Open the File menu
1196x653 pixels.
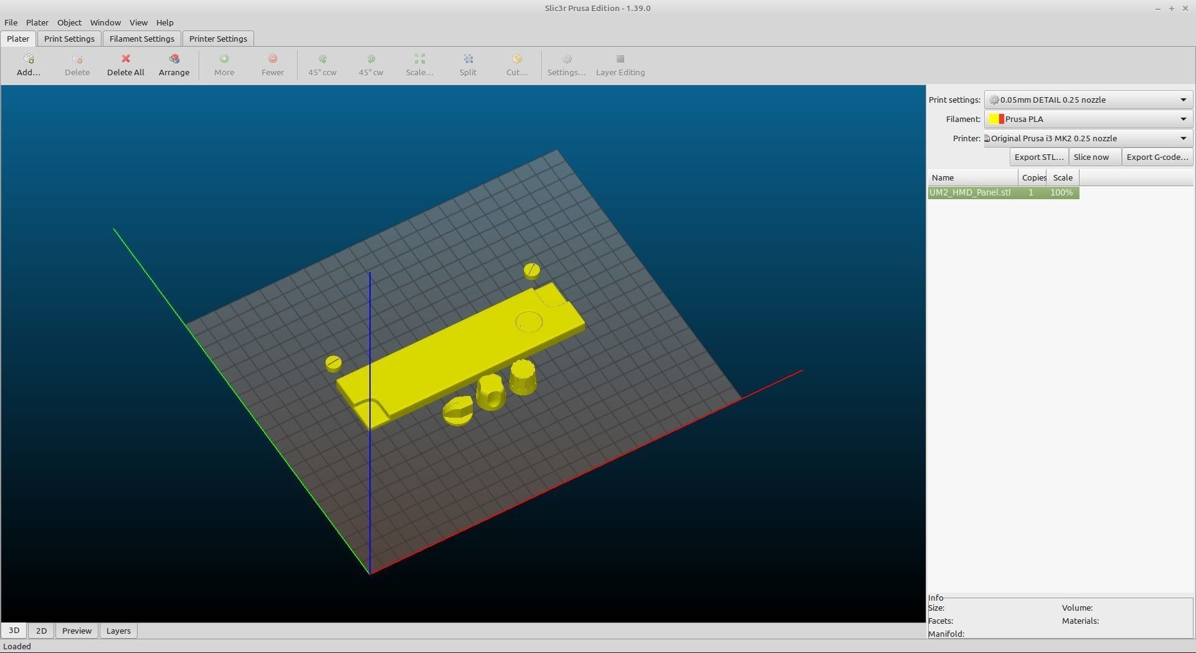click(x=11, y=22)
